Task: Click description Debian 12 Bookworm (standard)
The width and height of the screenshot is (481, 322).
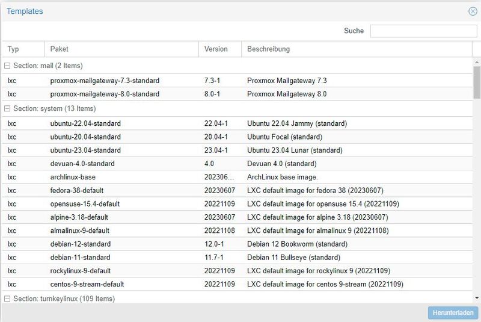Action: (297, 244)
